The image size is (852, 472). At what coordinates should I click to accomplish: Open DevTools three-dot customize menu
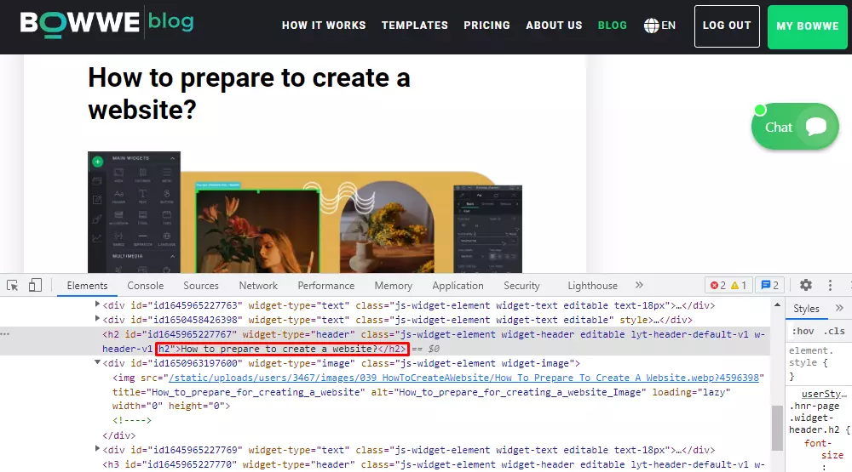point(830,286)
